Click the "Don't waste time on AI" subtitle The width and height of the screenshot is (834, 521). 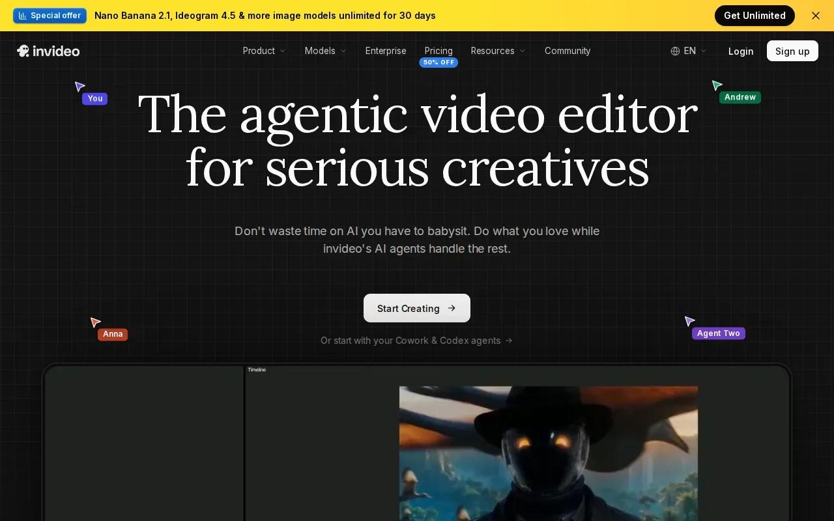tap(417, 240)
